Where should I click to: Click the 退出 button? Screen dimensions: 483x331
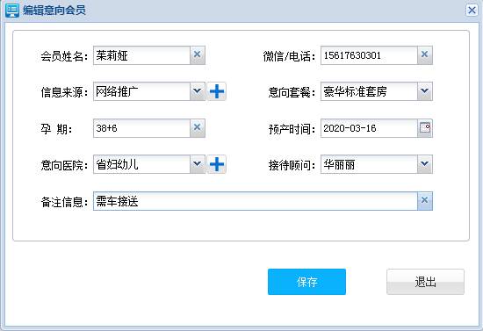425,282
